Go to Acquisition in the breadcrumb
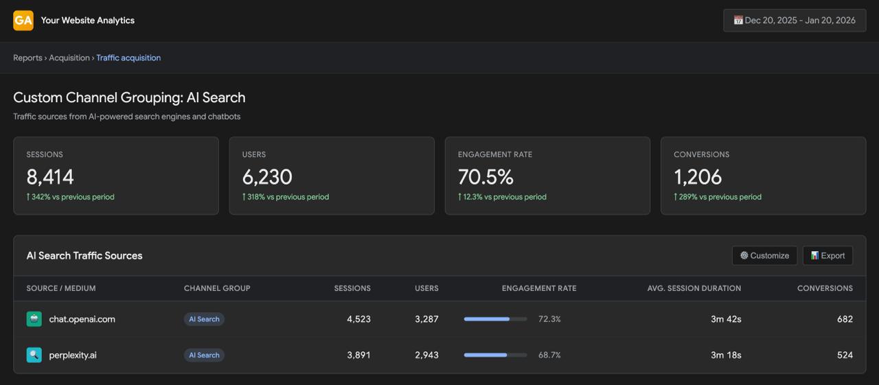 pos(69,58)
